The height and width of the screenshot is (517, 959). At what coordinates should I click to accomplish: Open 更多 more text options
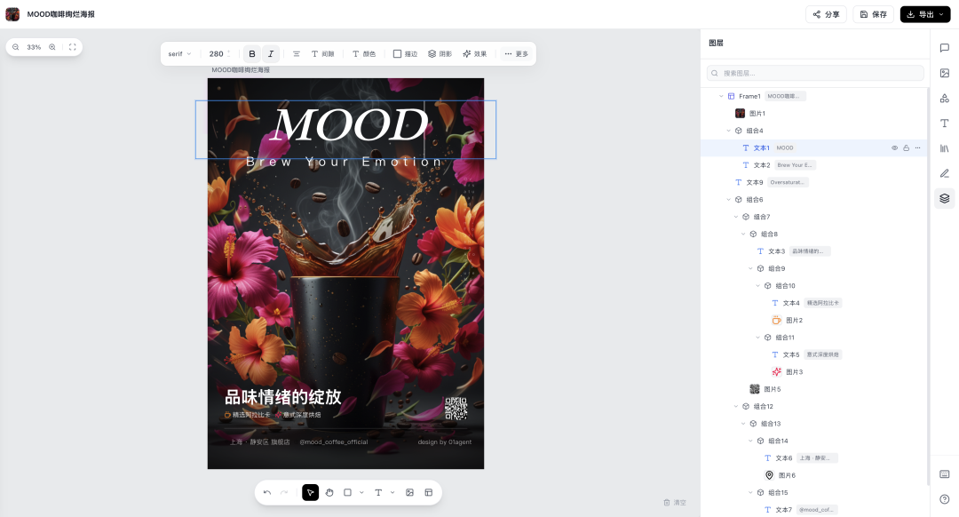516,54
